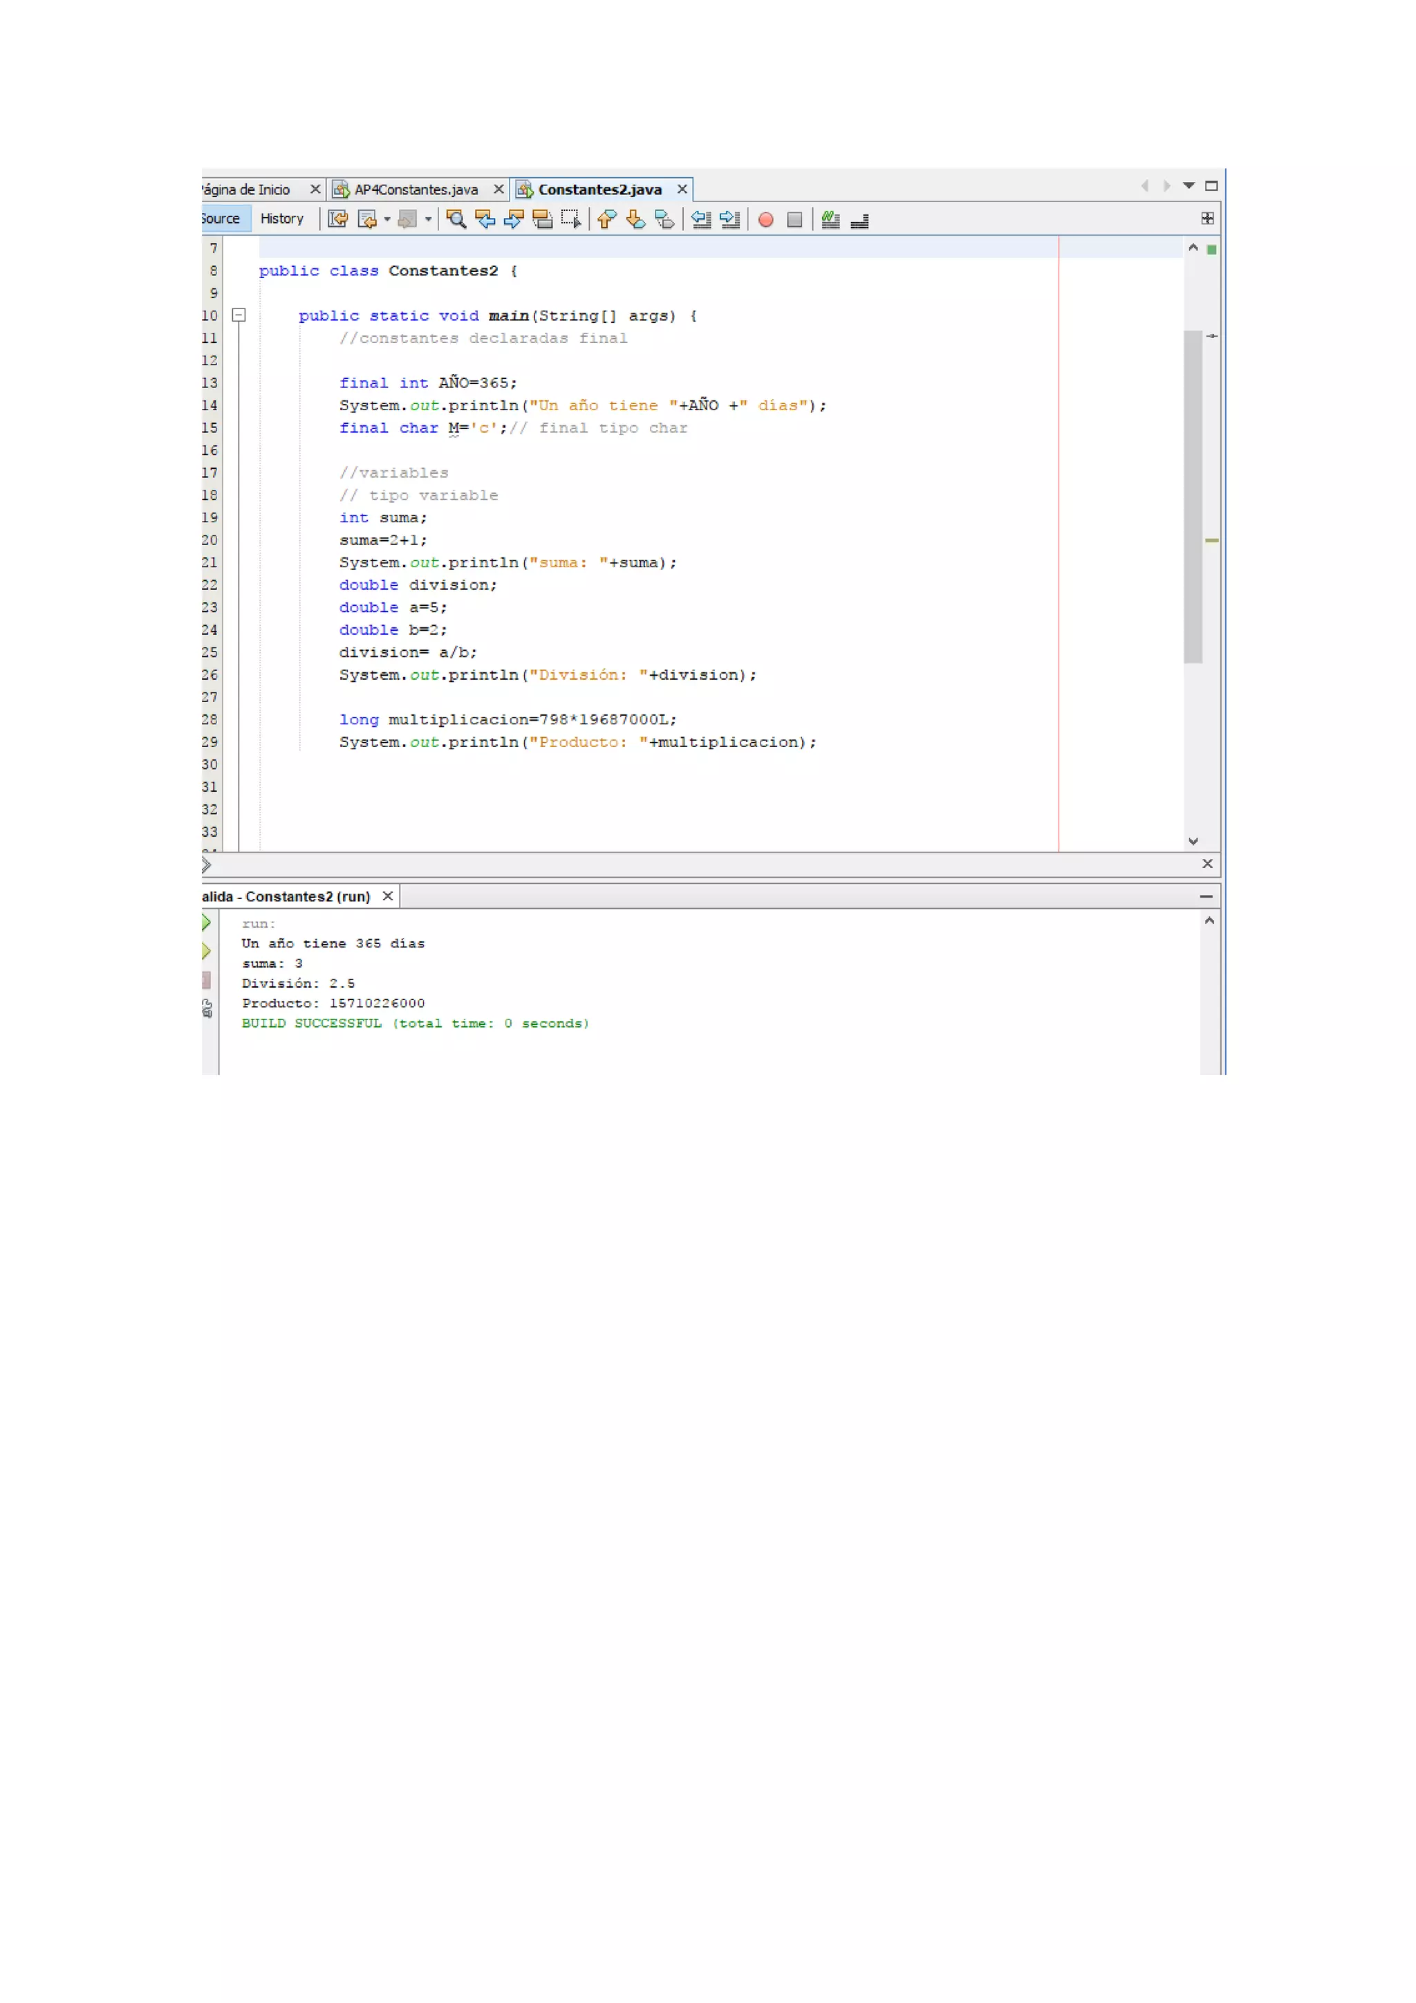
Task: Go to next occurrence icon
Action: [x=514, y=220]
